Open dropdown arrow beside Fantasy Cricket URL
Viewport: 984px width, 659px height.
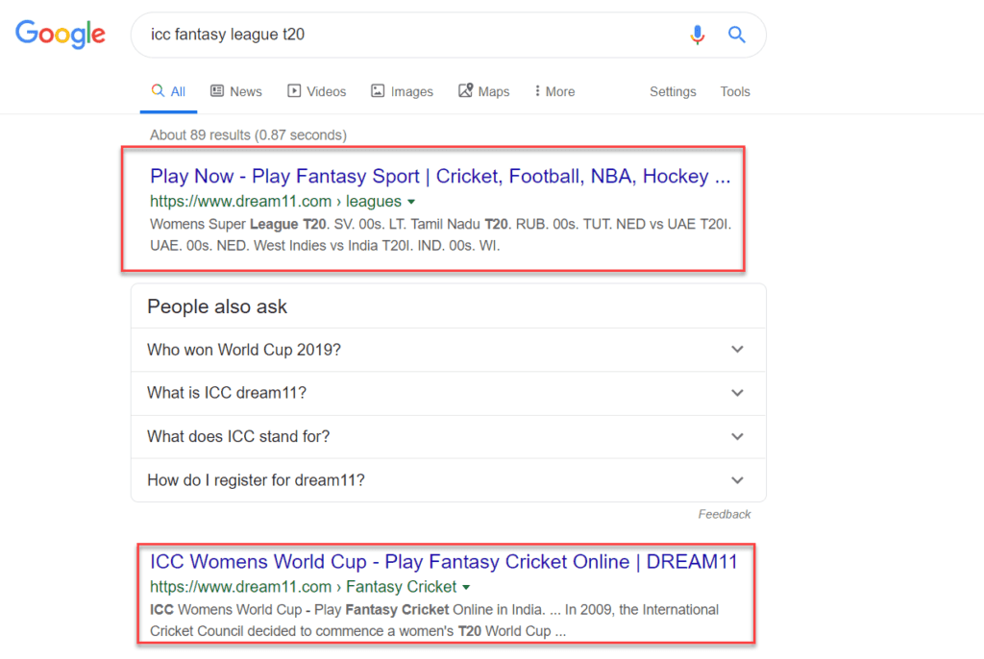click(x=466, y=588)
